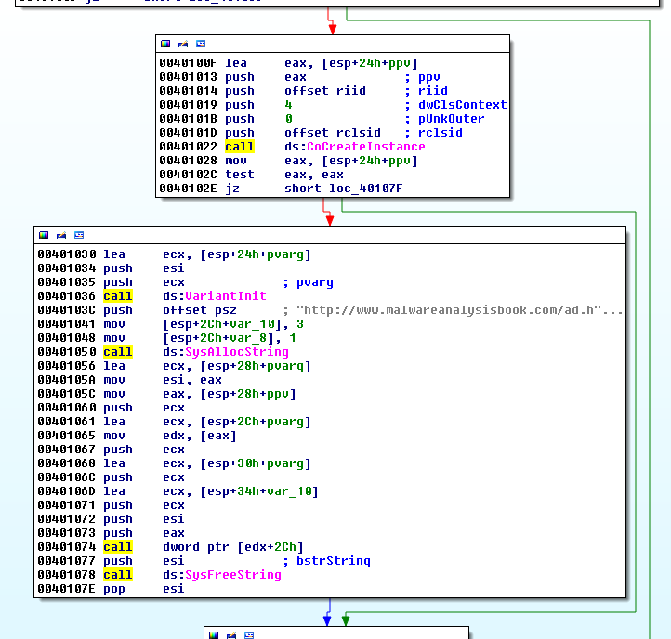671x639 pixels.
Task: Click the dwClsContext comment text
Action: tap(462, 105)
